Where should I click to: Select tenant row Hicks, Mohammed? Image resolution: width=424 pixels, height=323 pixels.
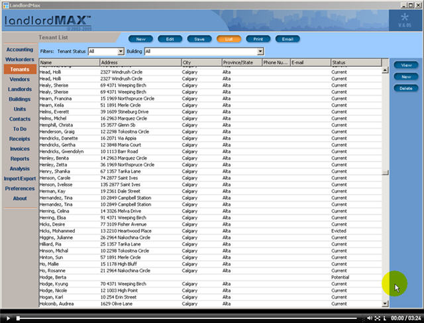pyautogui.click(x=211, y=231)
